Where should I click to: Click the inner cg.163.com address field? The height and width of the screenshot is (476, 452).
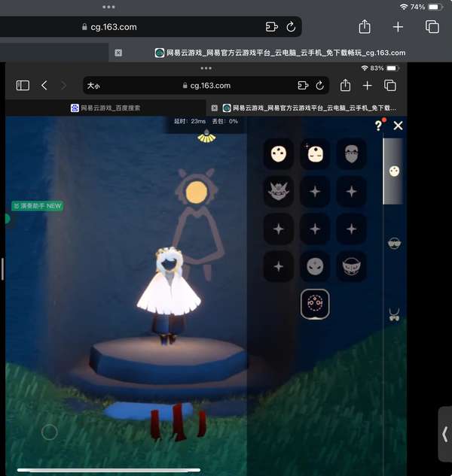tap(206, 86)
